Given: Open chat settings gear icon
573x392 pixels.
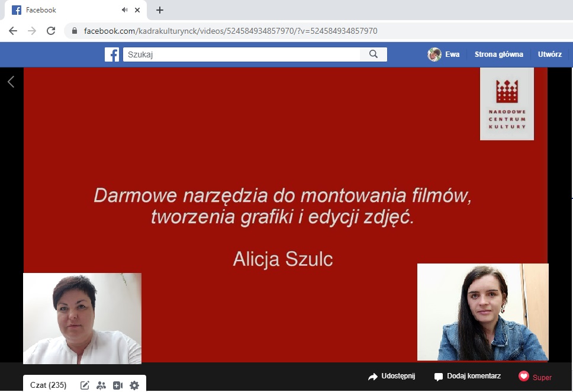Looking at the screenshot, I should [134, 385].
